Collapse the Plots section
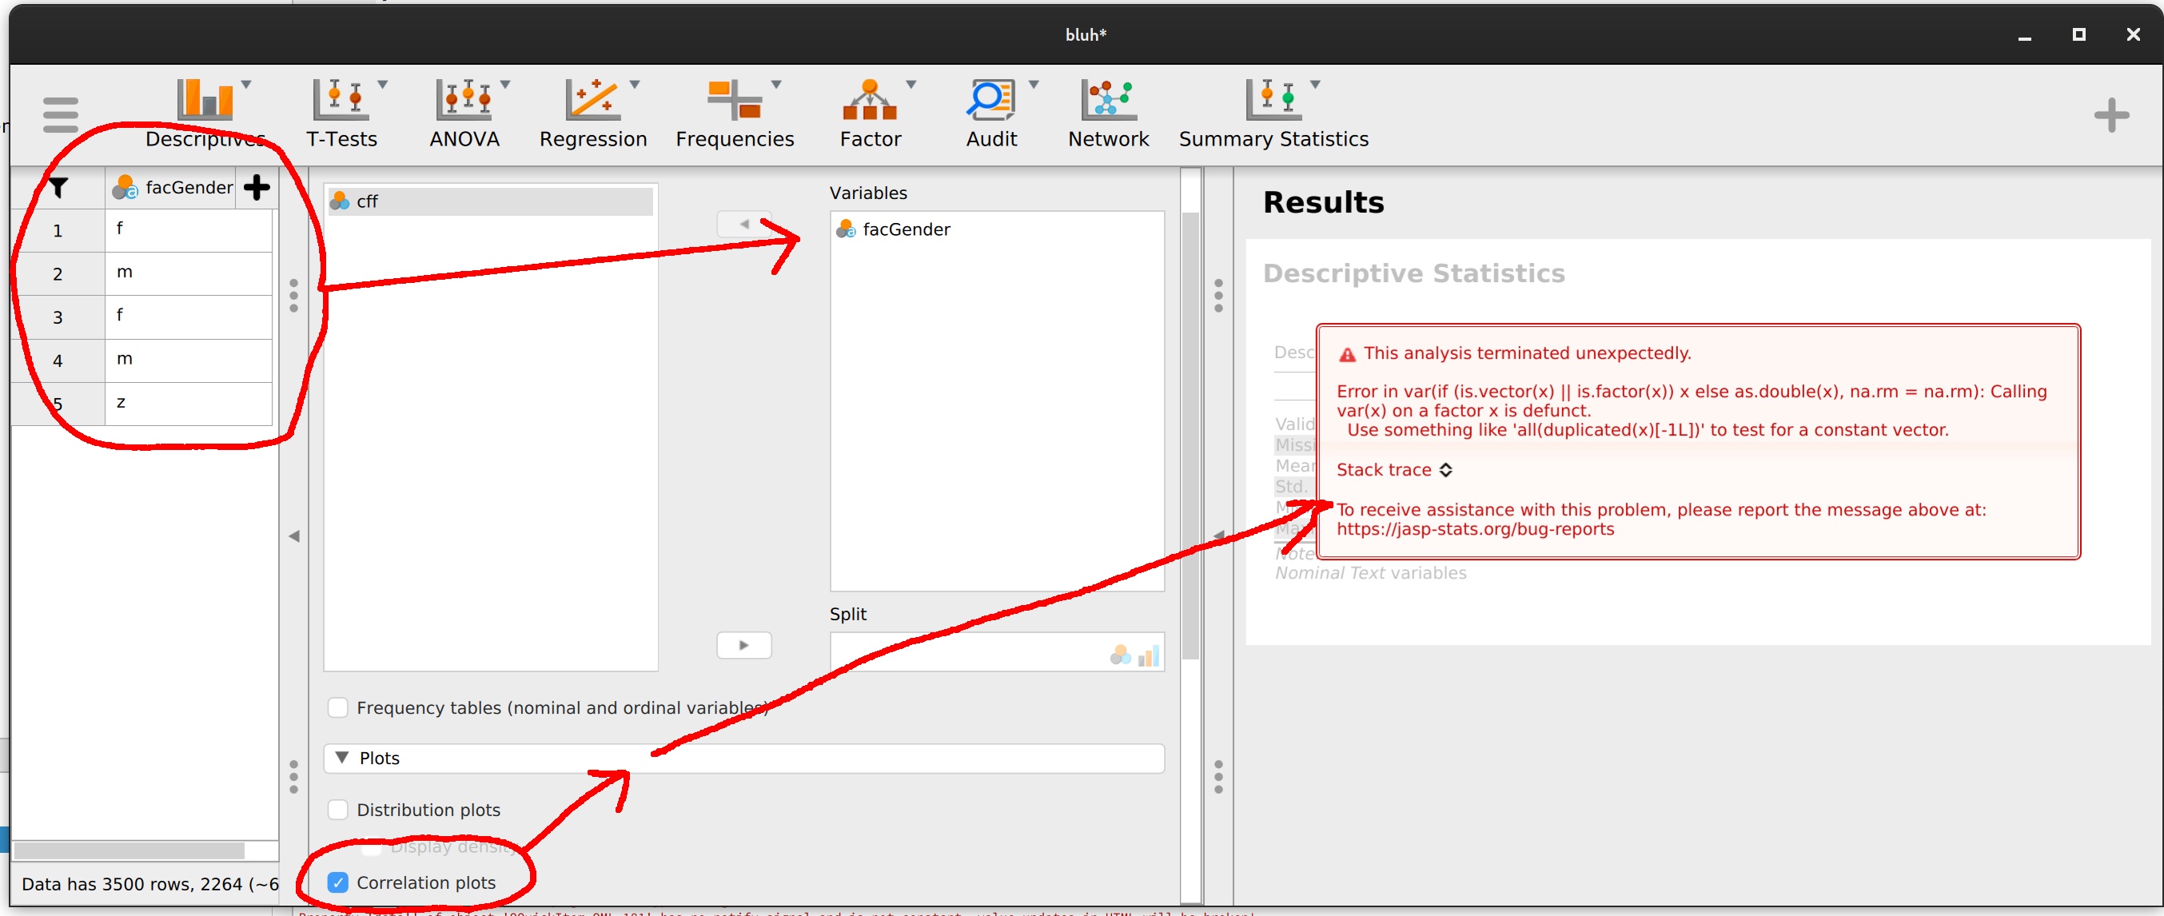The image size is (2164, 916). click(x=341, y=757)
